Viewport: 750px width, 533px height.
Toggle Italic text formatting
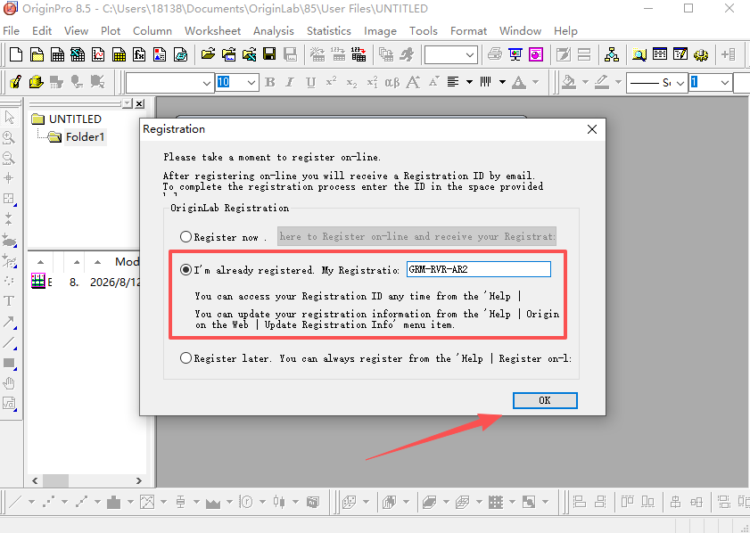pyautogui.click(x=290, y=82)
